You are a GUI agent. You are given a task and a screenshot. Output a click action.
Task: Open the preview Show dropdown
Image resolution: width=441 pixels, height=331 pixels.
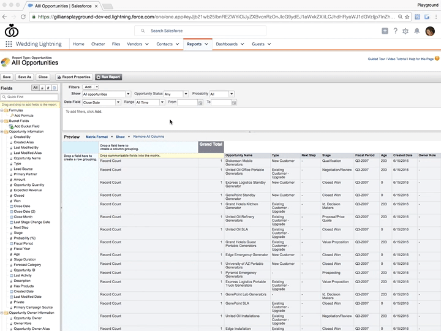[x=123, y=137]
